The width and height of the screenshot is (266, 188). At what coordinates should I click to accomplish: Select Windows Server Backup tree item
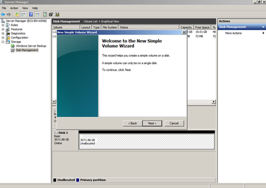point(31,46)
